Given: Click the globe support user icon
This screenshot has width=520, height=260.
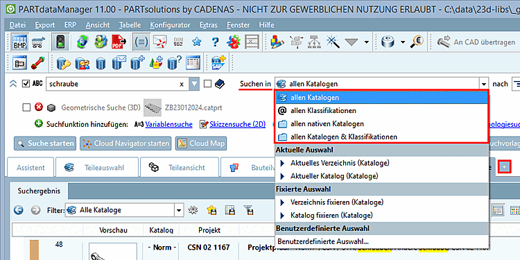Looking at the screenshot, I should [x=101, y=42].
